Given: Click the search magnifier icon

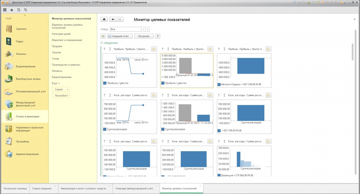Looking at the screenshot, I should tap(25, 10).
